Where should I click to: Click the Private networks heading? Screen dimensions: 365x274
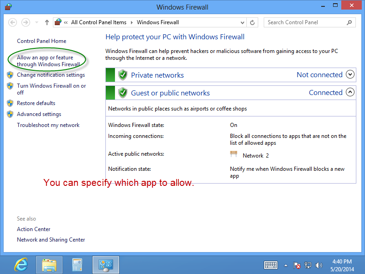157,75
